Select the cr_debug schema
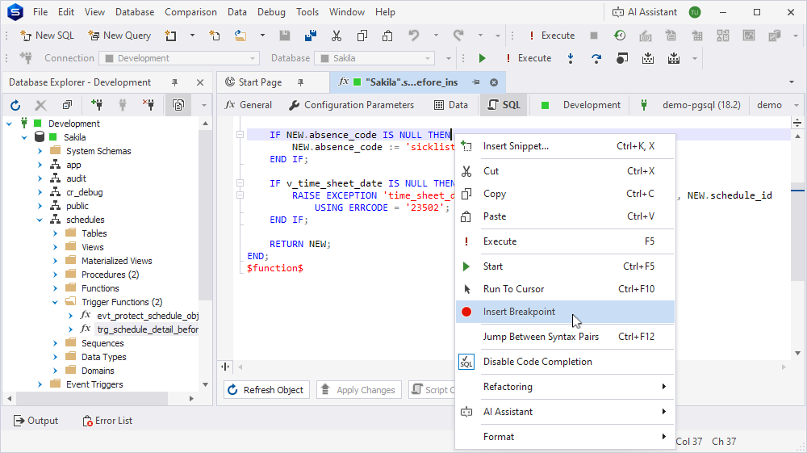Image resolution: width=807 pixels, height=453 pixels. 85,192
